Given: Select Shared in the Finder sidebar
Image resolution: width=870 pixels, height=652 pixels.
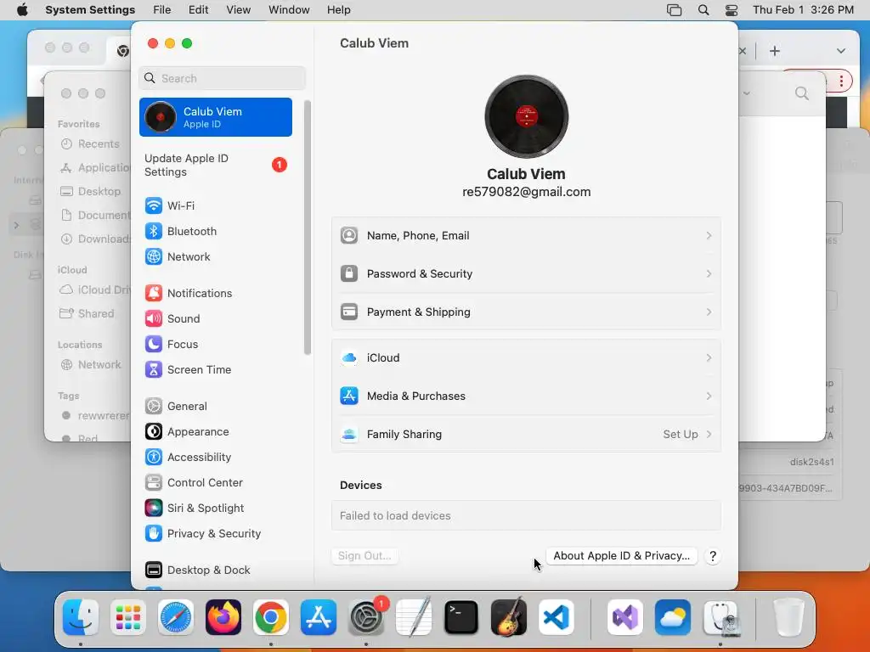Looking at the screenshot, I should click(x=88, y=314).
